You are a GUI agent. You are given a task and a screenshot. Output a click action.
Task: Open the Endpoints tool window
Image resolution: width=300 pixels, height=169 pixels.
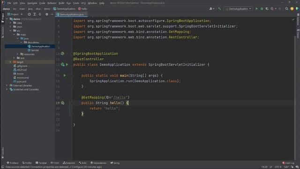69,163
